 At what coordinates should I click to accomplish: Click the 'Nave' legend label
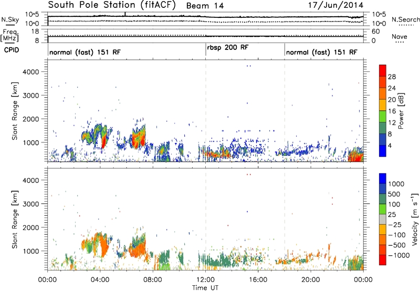click(400, 36)
